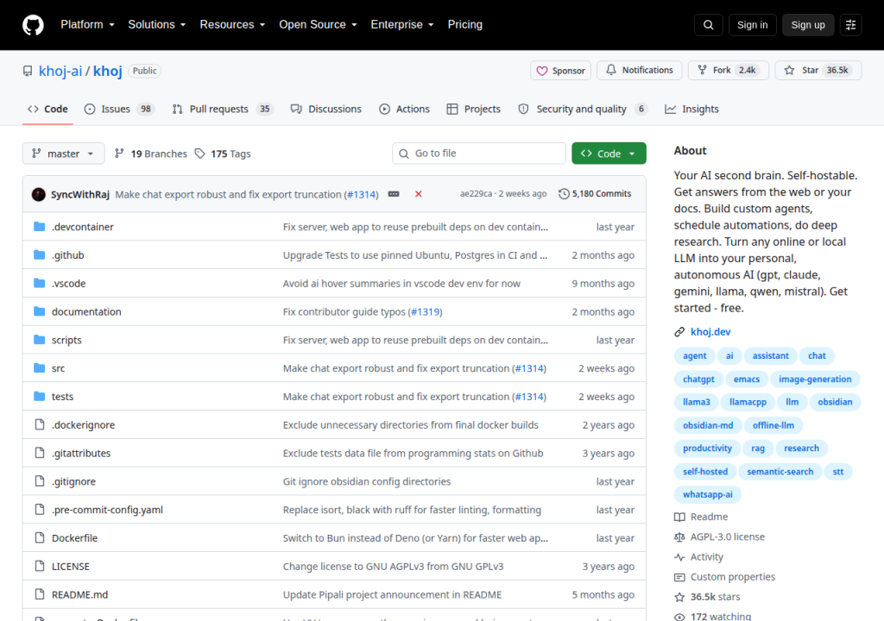Click the src folder icon
Screen dimensions: 884x621
39,368
